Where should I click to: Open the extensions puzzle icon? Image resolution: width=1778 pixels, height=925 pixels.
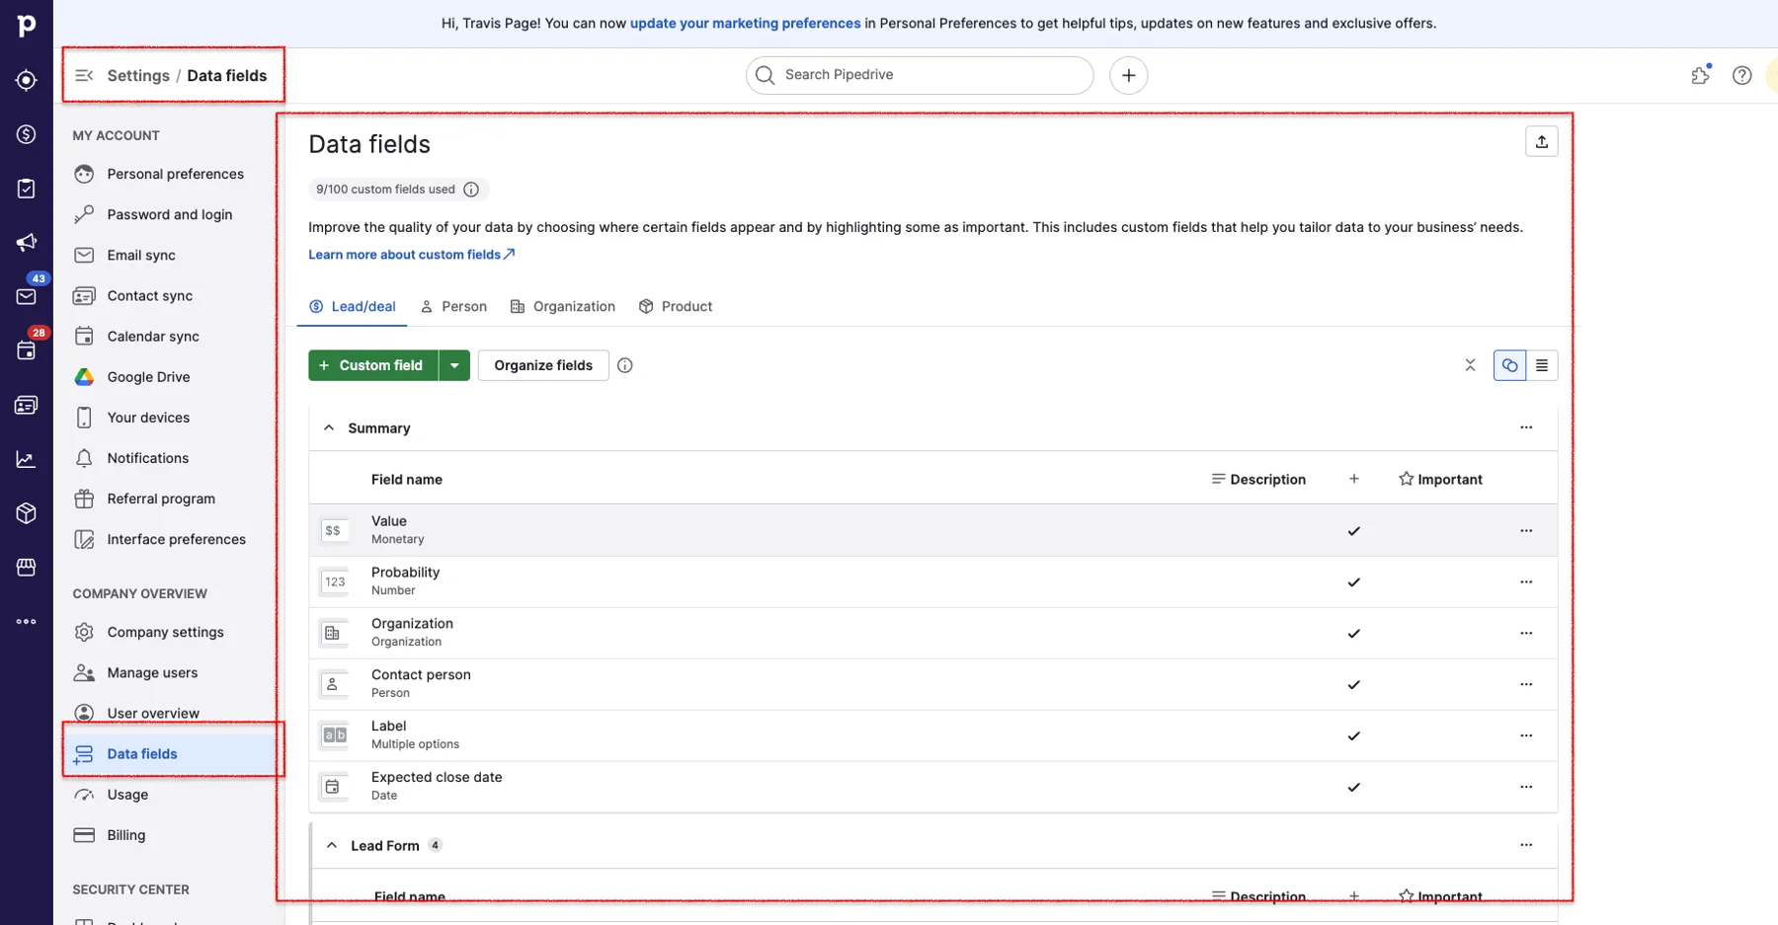click(x=1700, y=75)
